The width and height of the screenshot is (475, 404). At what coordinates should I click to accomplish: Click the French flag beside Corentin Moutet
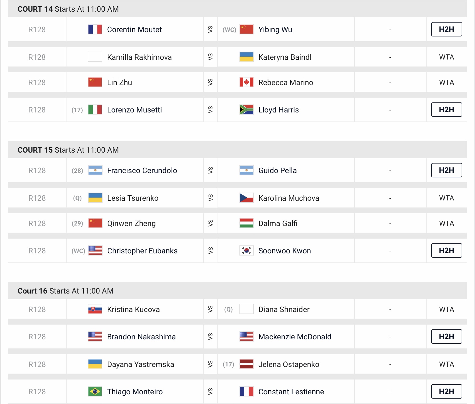[x=95, y=29]
